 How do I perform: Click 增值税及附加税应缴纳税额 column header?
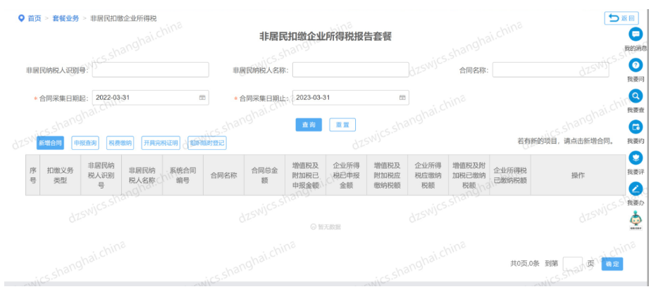coord(388,175)
